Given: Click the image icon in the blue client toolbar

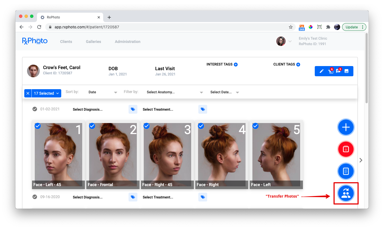Looking at the screenshot, I should click(x=346, y=71).
